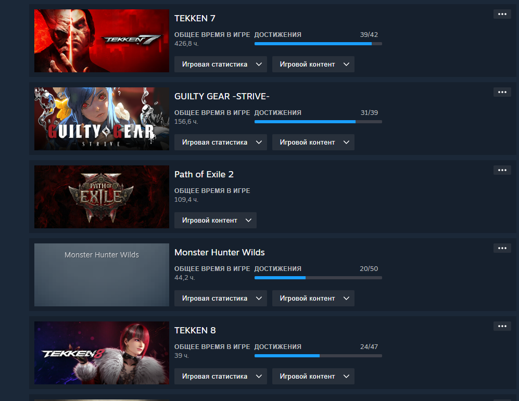Open the three-dot menu for TEKKEN 7
Image resolution: width=519 pixels, height=401 pixels.
tap(502, 14)
